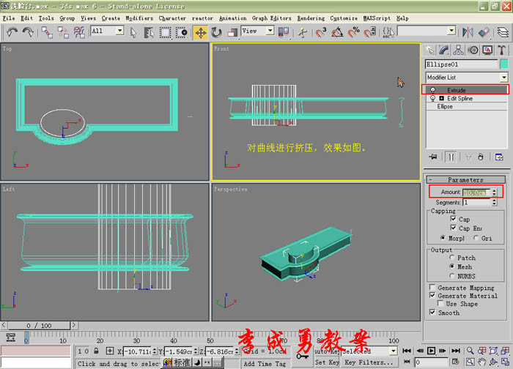Toggle Select and Manipulate tool

303,32
